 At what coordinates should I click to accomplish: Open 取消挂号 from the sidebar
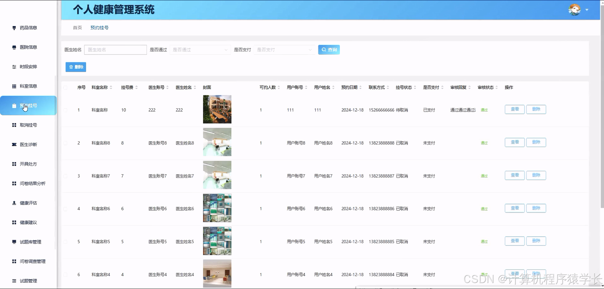coord(28,125)
